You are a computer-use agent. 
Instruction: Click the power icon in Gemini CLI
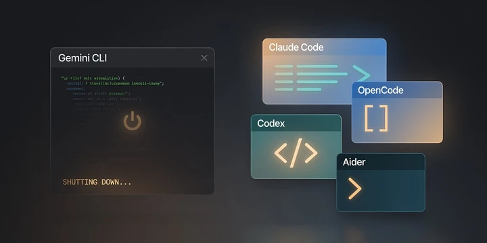pos(133,121)
